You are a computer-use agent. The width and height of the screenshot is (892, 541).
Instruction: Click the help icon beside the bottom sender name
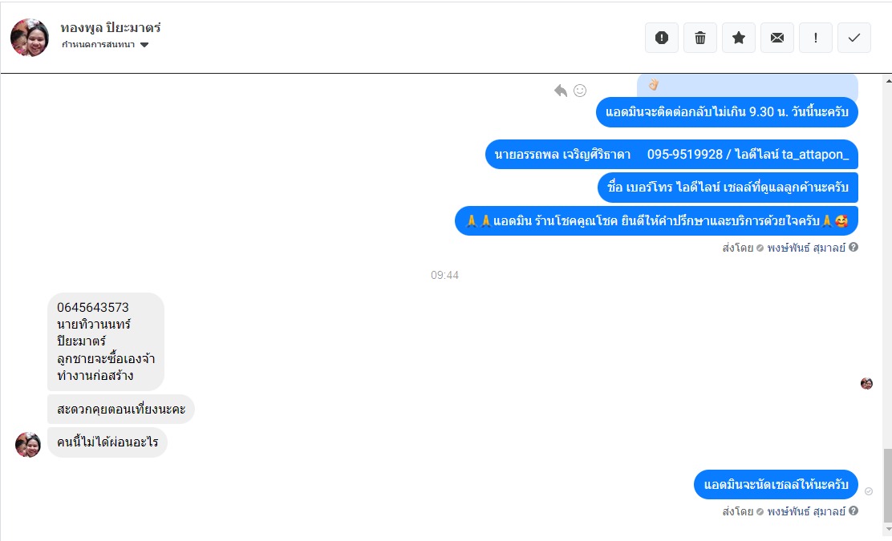pyautogui.click(x=853, y=511)
